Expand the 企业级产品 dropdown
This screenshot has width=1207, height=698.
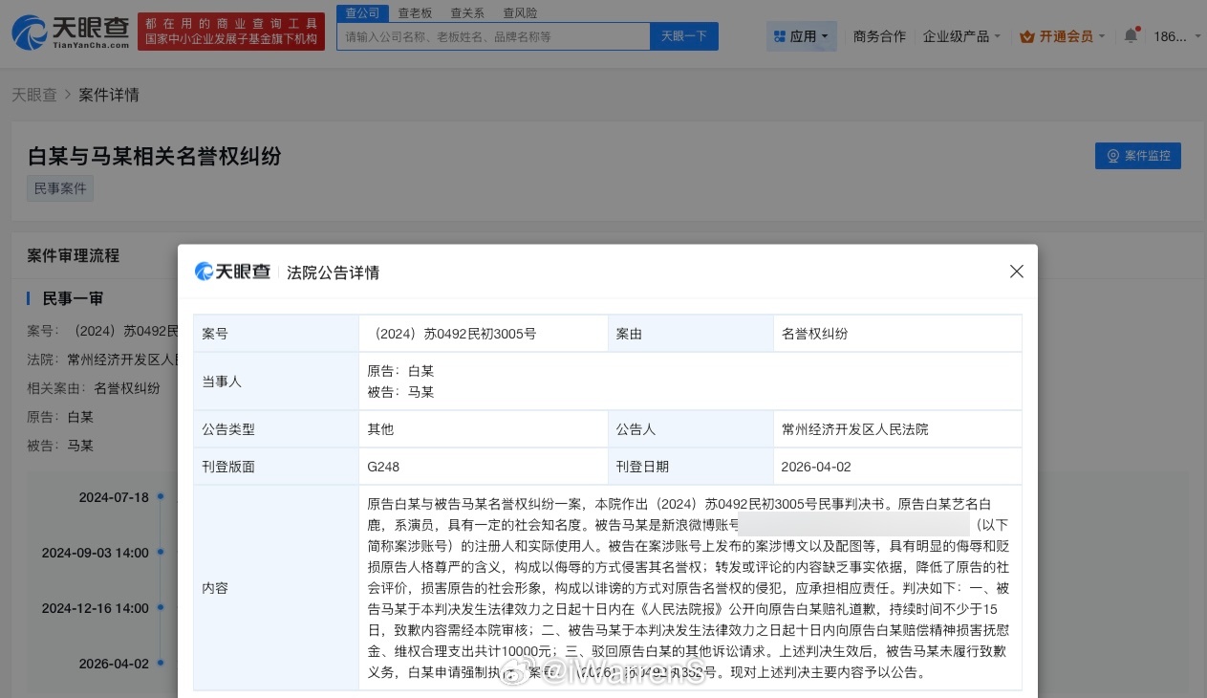coord(957,34)
